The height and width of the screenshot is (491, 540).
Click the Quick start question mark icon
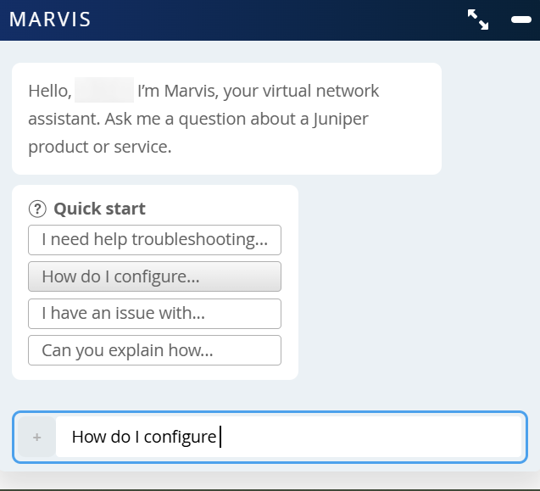tap(36, 209)
